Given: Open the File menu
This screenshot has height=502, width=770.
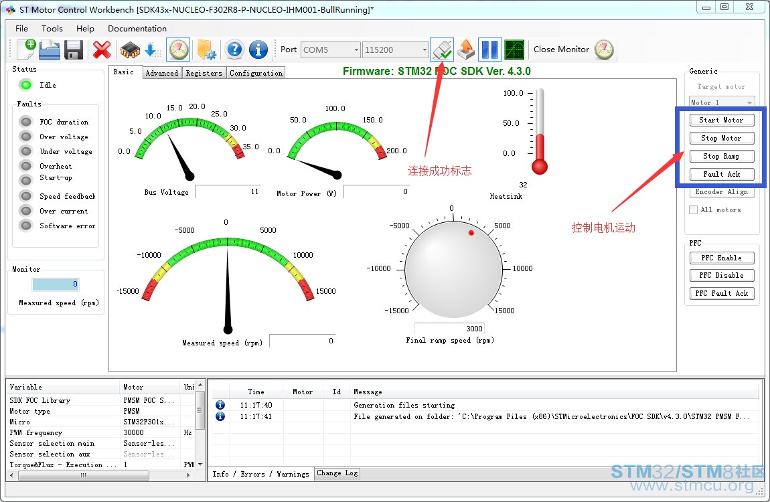Looking at the screenshot, I should (x=21, y=29).
